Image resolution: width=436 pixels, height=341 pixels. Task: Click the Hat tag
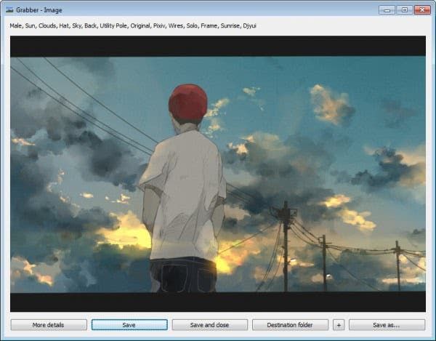click(64, 25)
